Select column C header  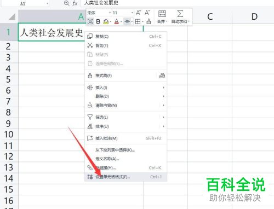[210, 17]
